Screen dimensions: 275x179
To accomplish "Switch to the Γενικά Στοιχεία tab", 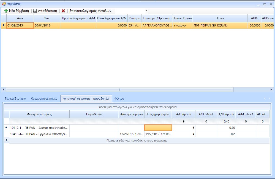I will 15,98.
